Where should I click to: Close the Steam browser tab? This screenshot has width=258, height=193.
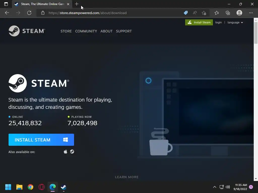coord(68,4)
